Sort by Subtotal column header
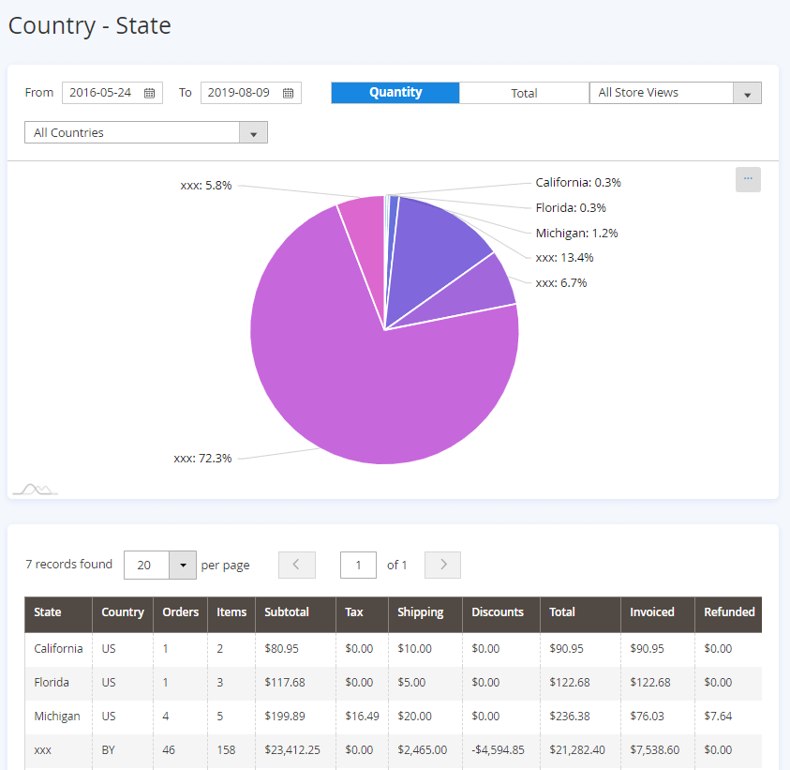 [287, 612]
